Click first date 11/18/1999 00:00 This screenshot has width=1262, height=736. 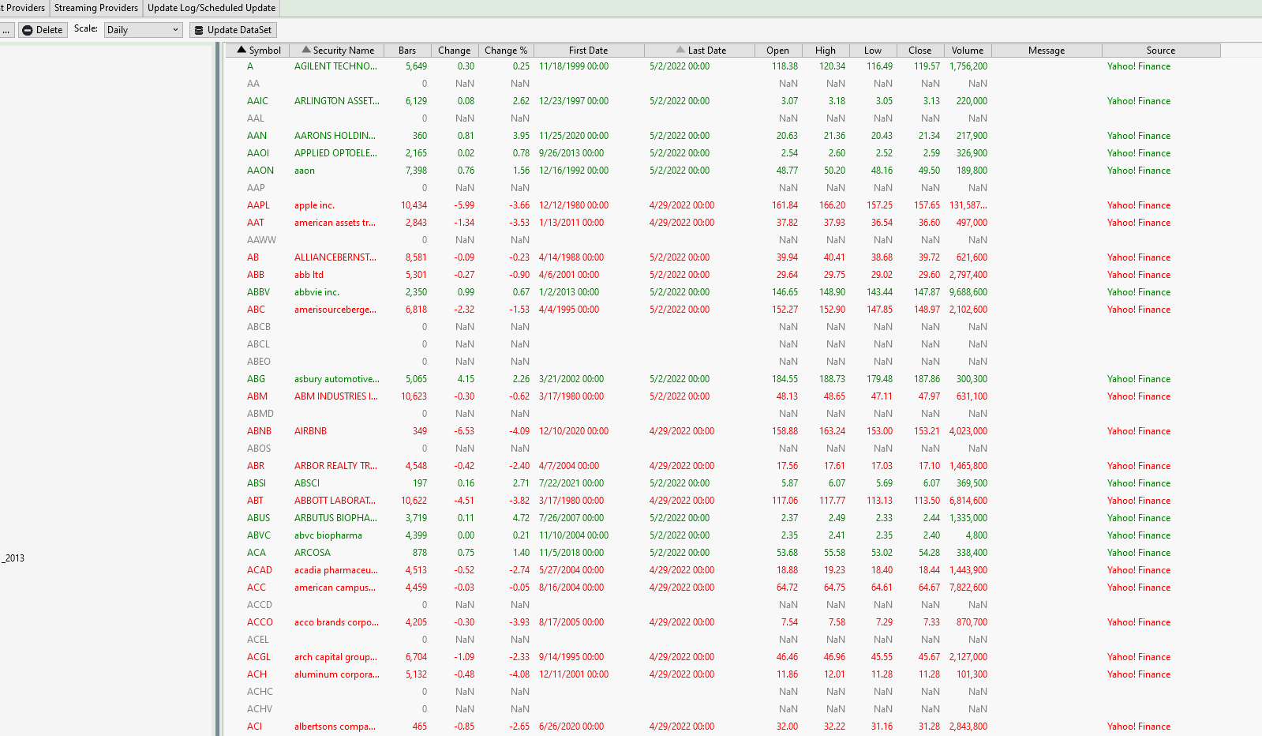click(574, 66)
